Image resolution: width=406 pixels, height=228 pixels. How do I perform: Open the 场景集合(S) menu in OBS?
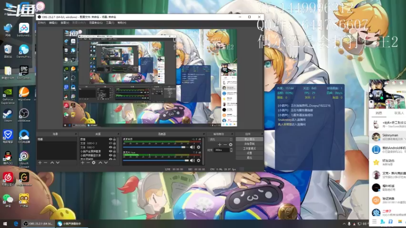click(x=96, y=23)
